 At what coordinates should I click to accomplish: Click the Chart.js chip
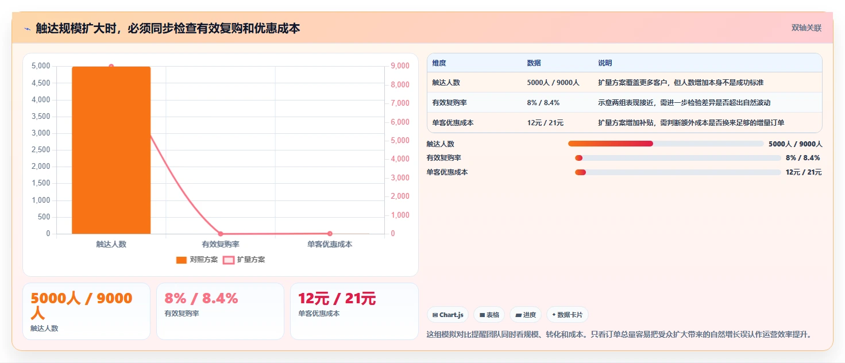[447, 315]
